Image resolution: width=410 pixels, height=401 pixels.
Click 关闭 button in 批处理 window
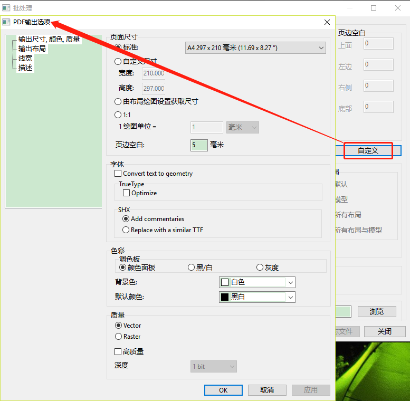(x=385, y=332)
